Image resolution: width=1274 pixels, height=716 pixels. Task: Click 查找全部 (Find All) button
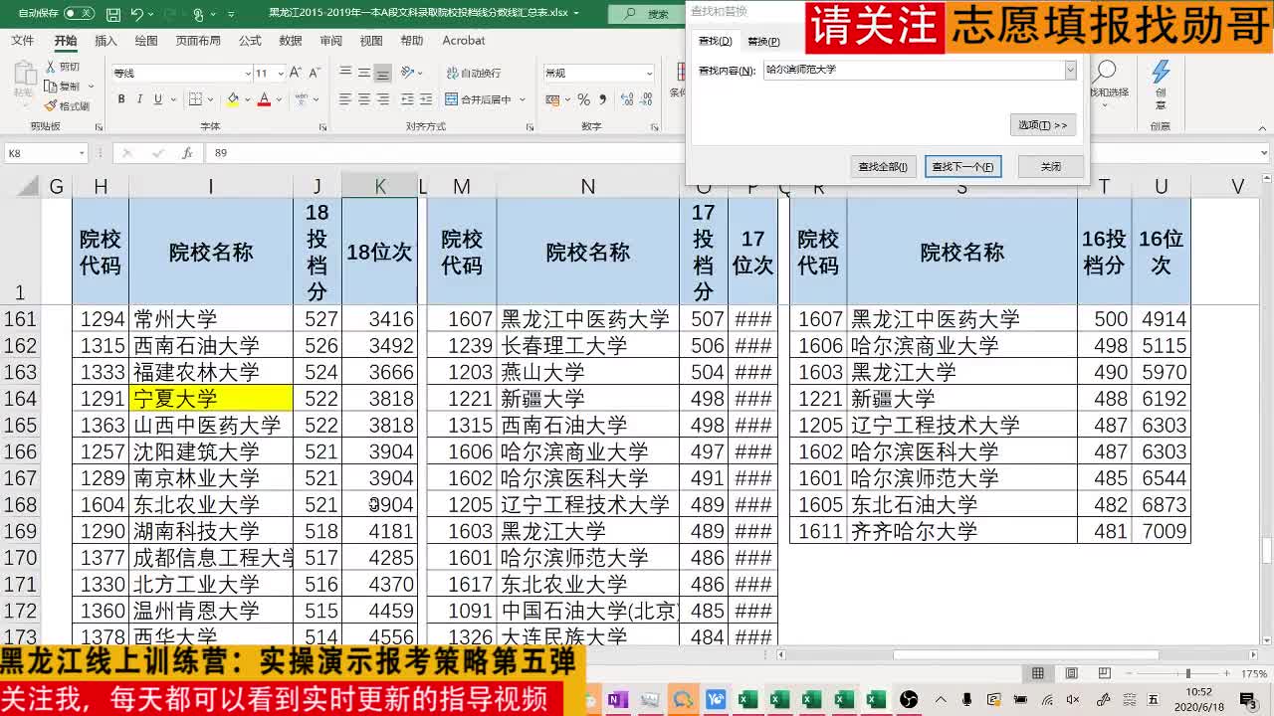(883, 166)
